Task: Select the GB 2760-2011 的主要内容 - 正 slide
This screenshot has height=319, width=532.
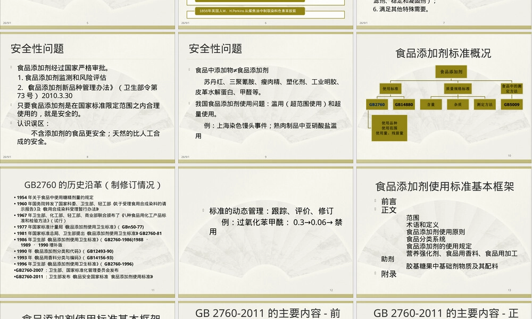Action: 444,310
